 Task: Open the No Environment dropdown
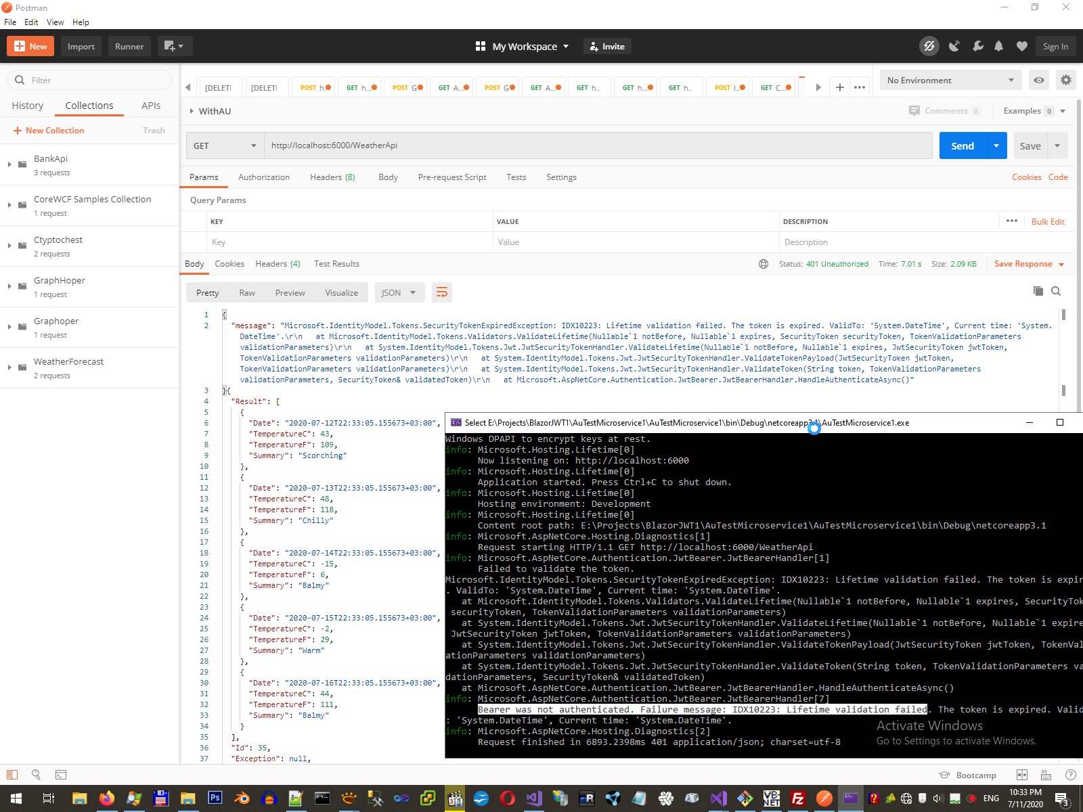950,80
